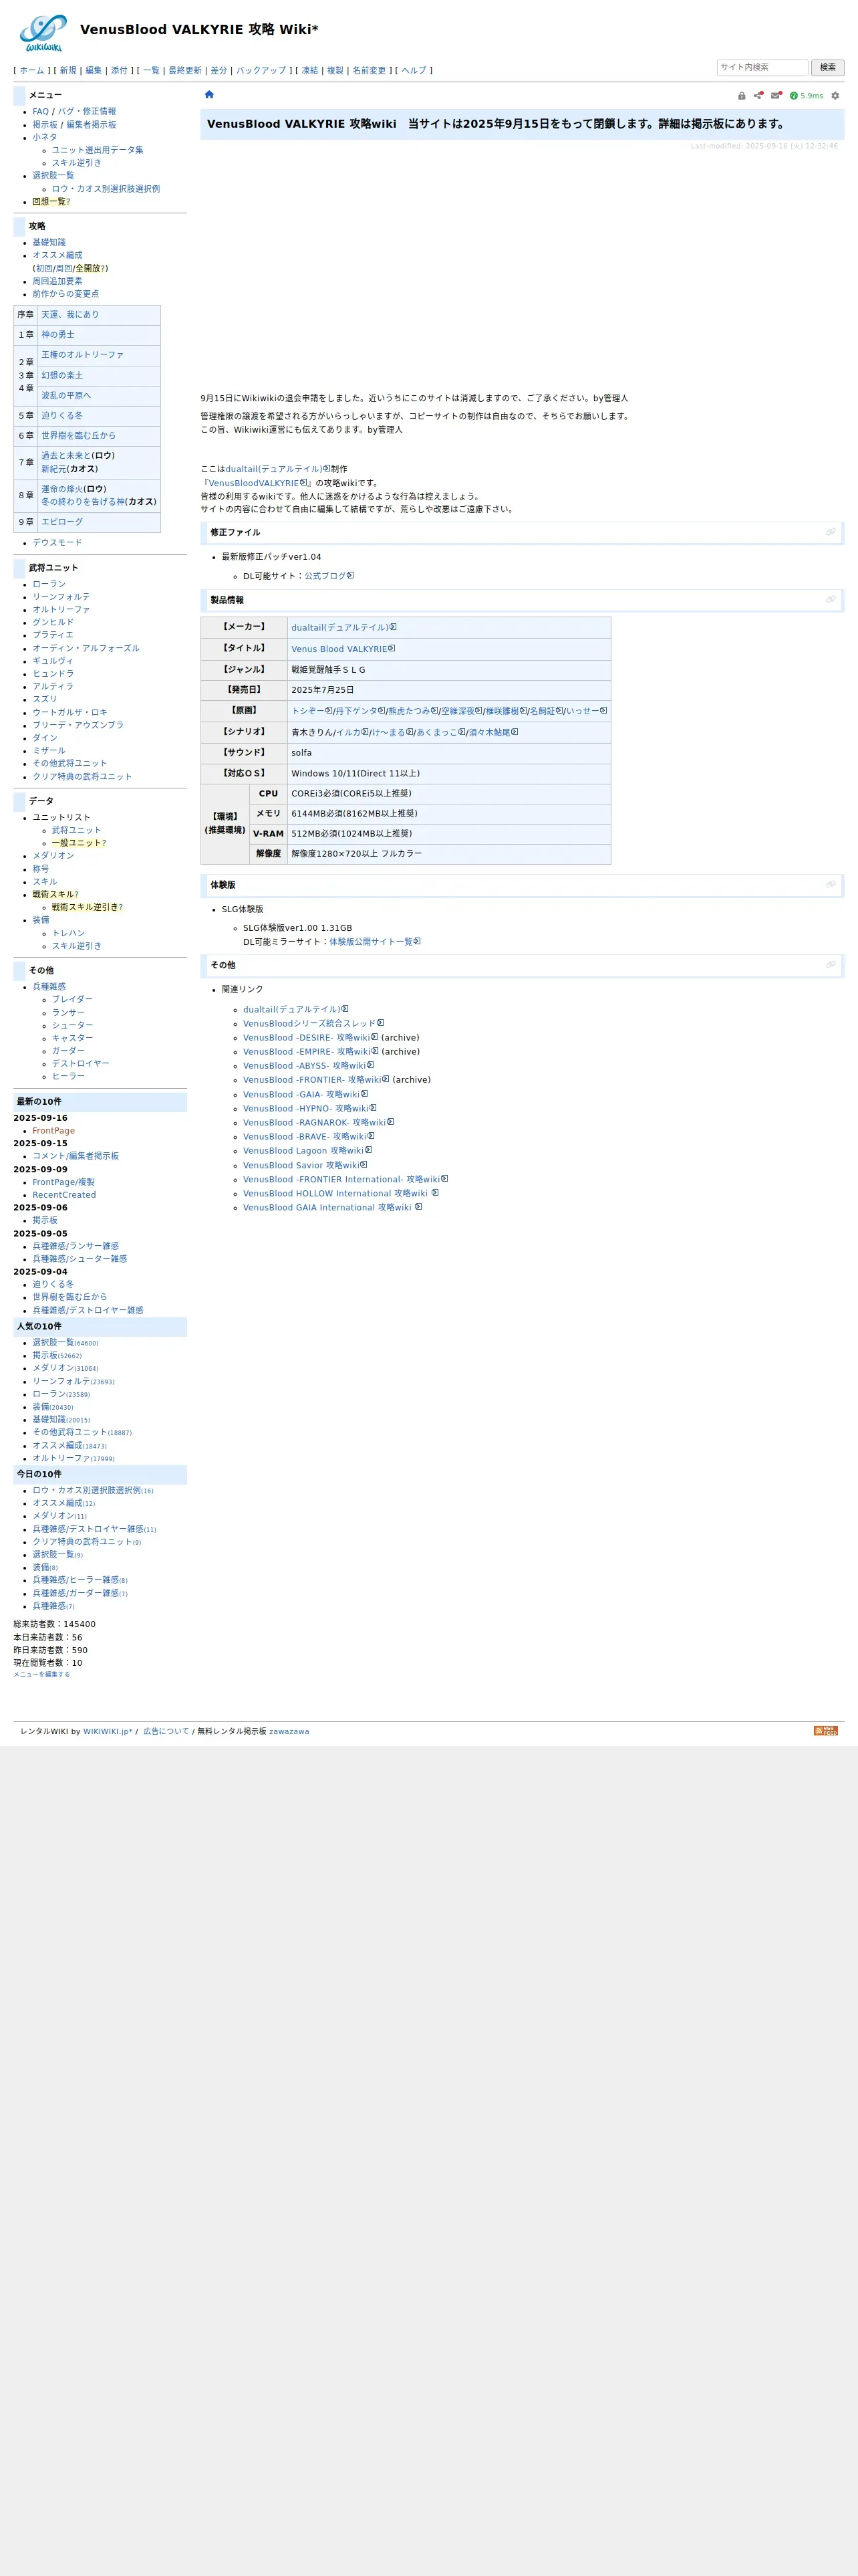Click anchor link icon beside 修正ファイル heading
The width and height of the screenshot is (858, 2576).
830,532
